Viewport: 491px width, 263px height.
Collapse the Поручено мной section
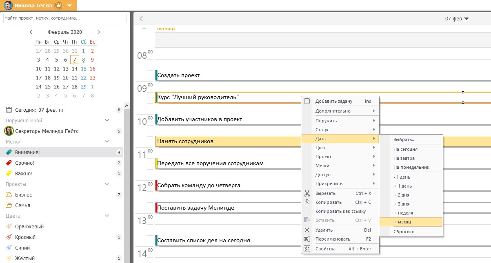(107, 121)
